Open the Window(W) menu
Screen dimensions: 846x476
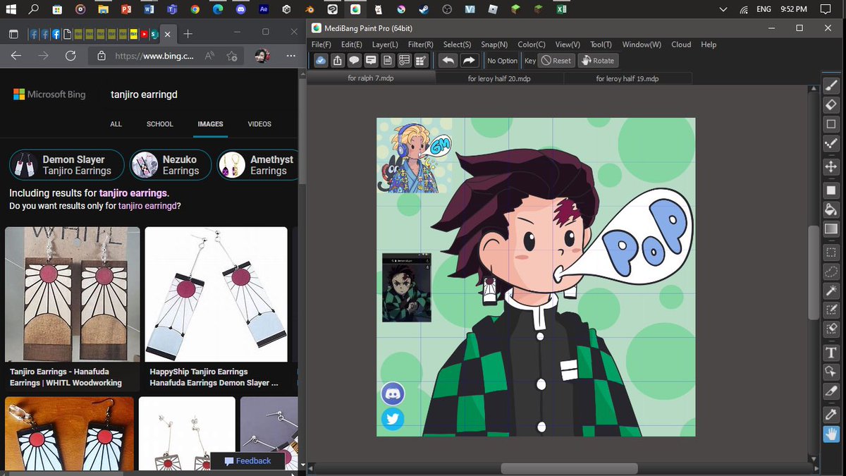coord(642,44)
